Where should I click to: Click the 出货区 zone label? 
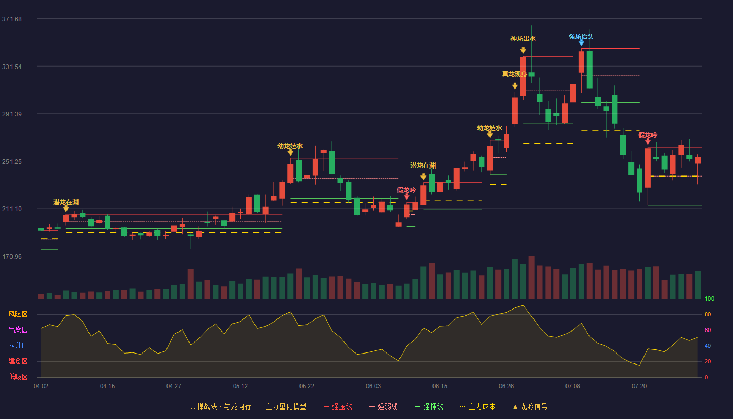[18, 330]
